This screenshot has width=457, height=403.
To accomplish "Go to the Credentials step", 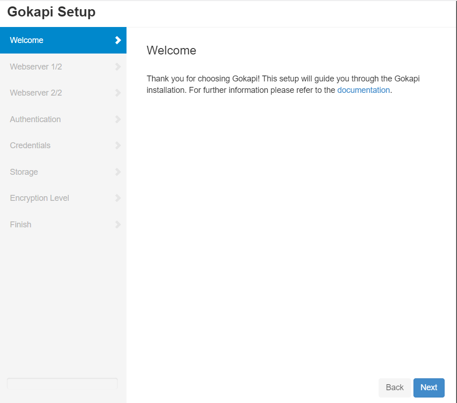I will point(63,145).
